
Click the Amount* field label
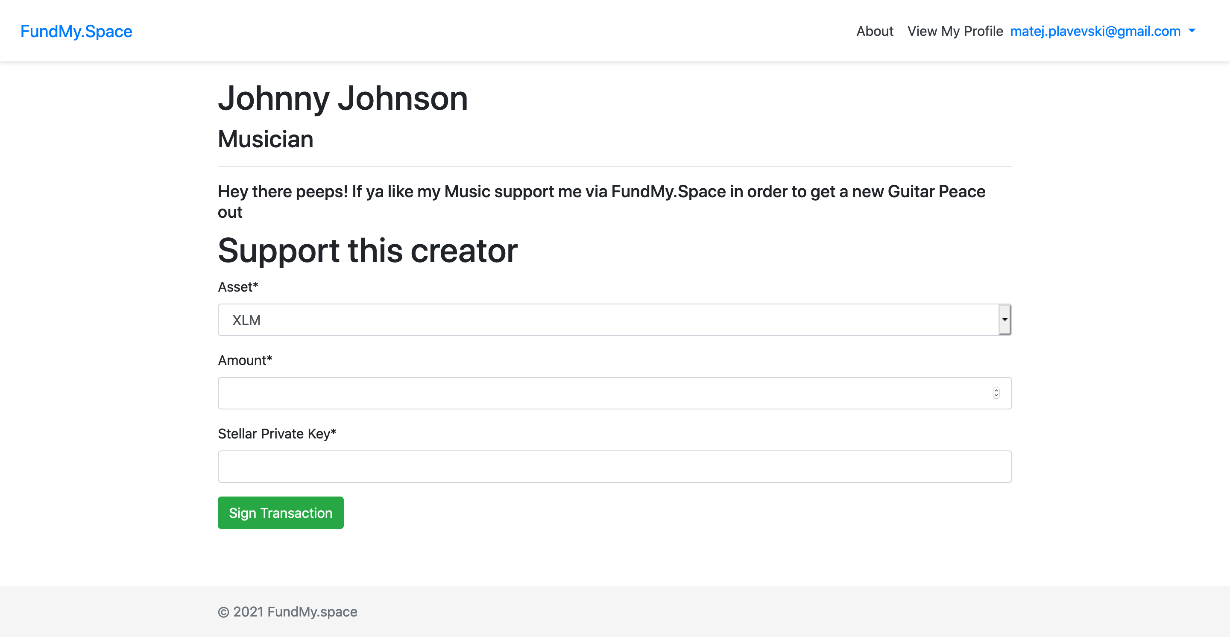245,360
